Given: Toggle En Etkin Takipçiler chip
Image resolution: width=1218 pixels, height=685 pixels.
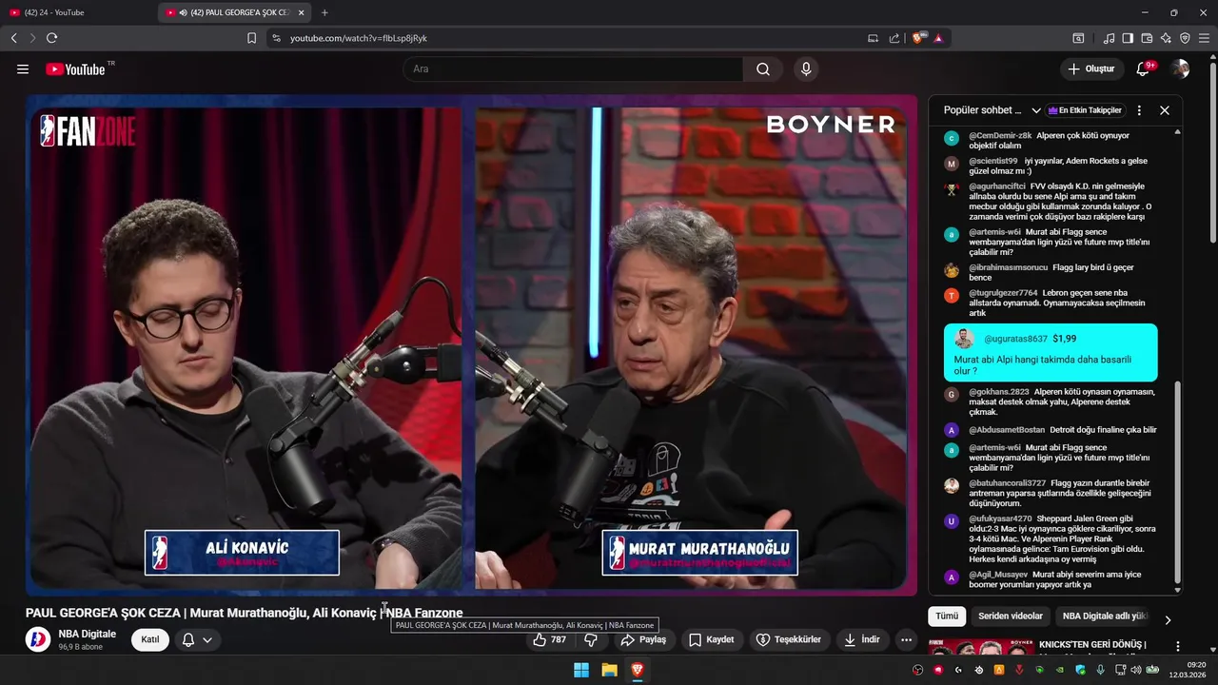Looking at the screenshot, I should 1085,110.
